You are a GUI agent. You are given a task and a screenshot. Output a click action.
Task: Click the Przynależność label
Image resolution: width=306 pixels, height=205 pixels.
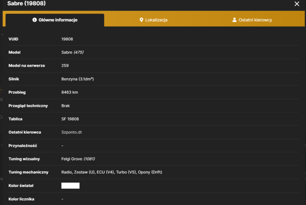pos(23,146)
